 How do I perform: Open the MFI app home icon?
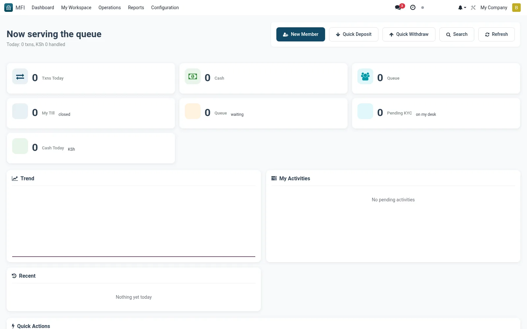pyautogui.click(x=9, y=8)
